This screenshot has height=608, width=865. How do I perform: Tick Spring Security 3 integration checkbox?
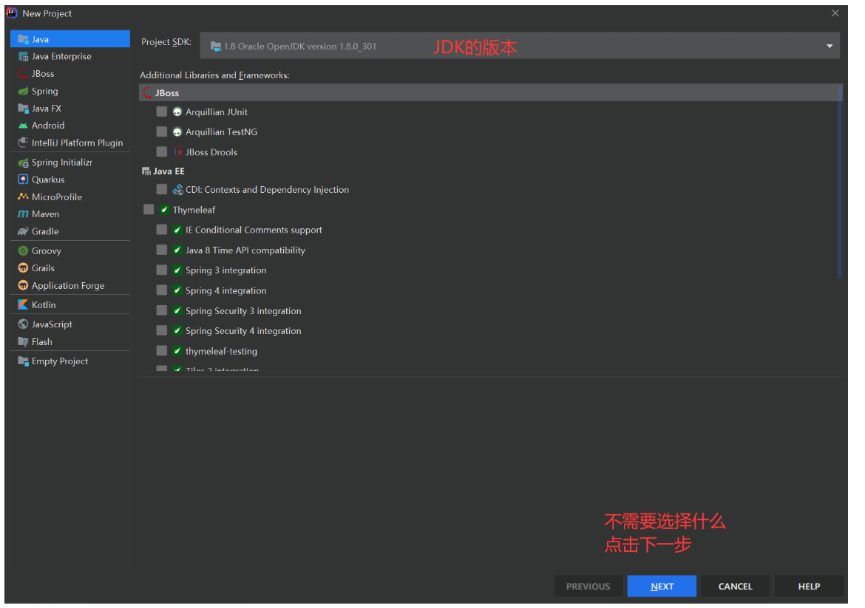(x=162, y=311)
